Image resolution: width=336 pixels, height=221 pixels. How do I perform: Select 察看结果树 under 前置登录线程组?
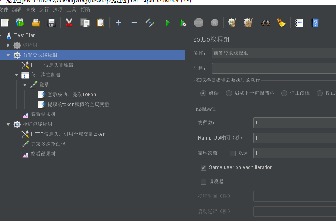pos(43,114)
